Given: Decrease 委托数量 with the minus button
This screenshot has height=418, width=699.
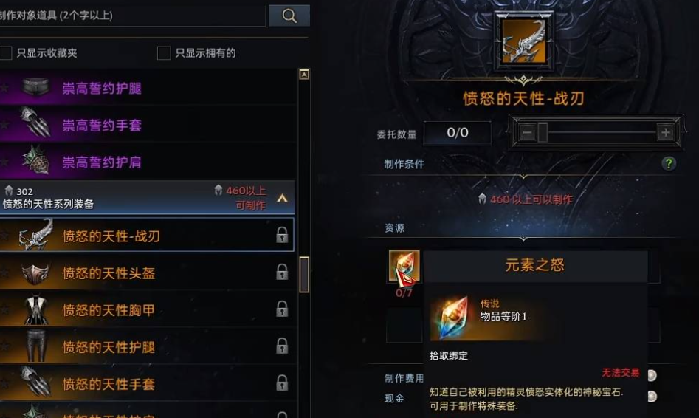Looking at the screenshot, I should coord(527,132).
